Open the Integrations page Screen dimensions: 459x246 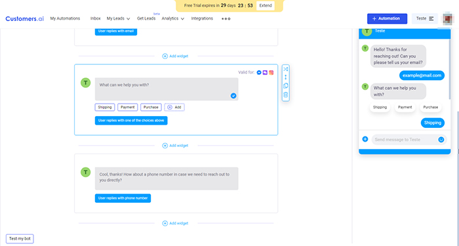tap(202, 18)
